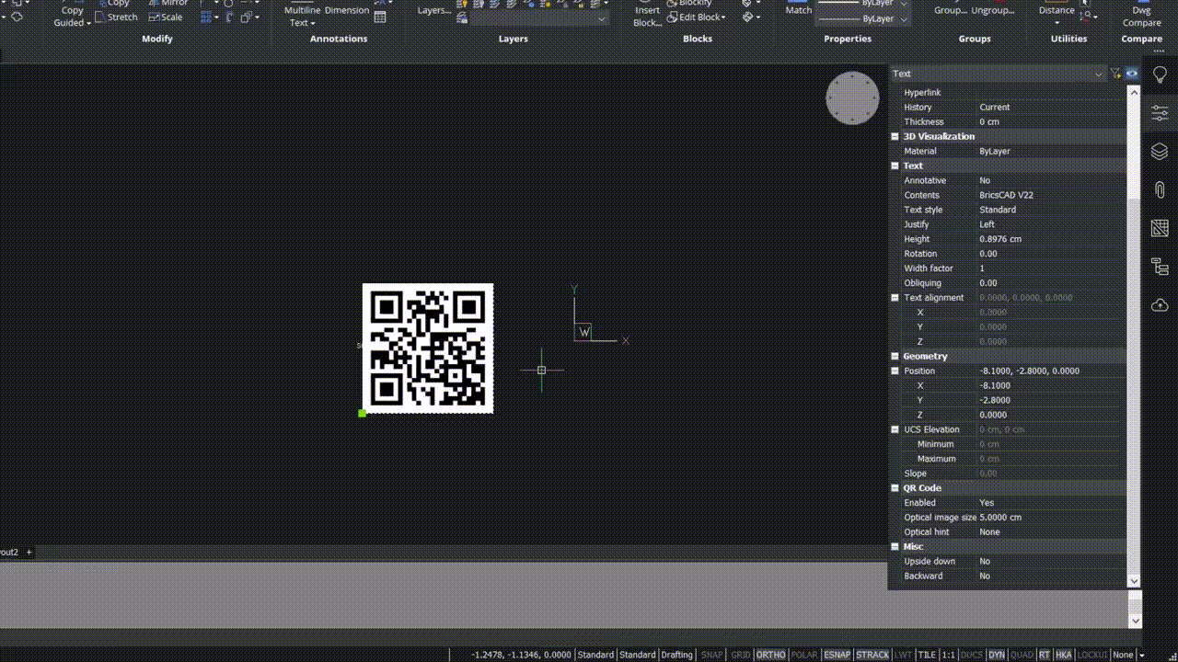Open the structure tree sidebar icon
1178x662 pixels.
click(x=1160, y=267)
